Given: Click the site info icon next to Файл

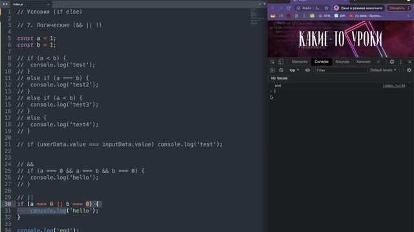Looking at the screenshot, I should [x=298, y=8].
